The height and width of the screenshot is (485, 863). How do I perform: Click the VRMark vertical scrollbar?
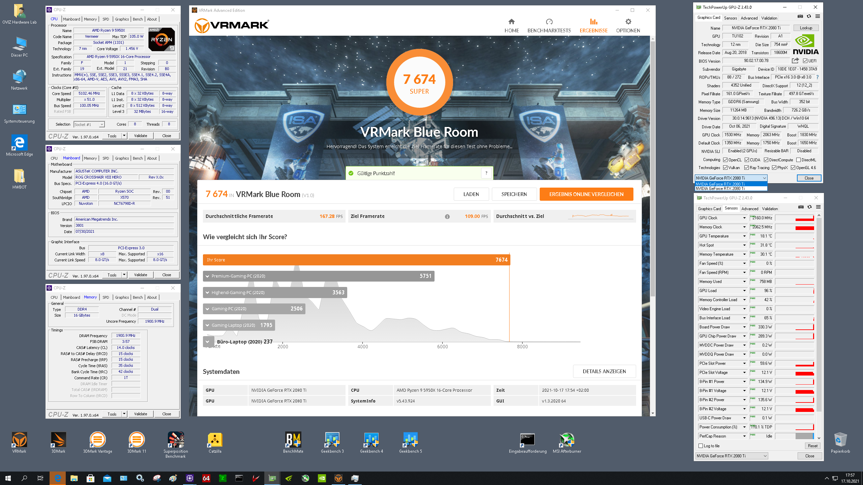click(x=653, y=168)
